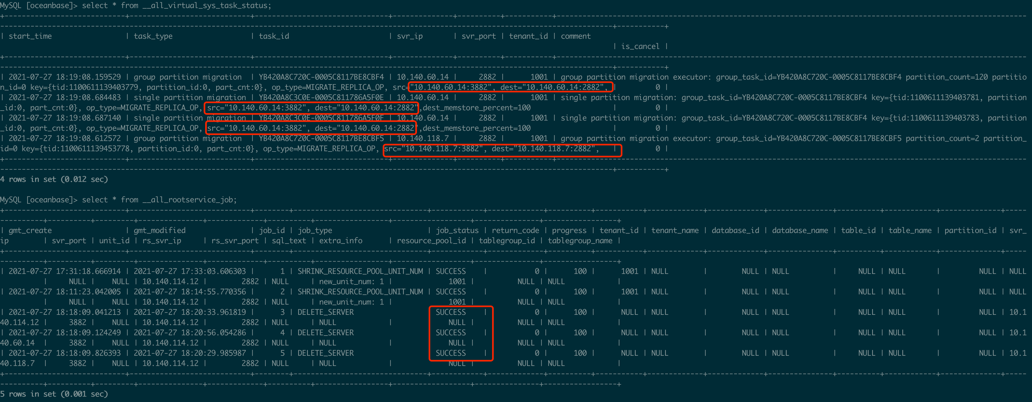
Task: Click the __all_virtual_sys_task_status query line
Action: (136, 6)
